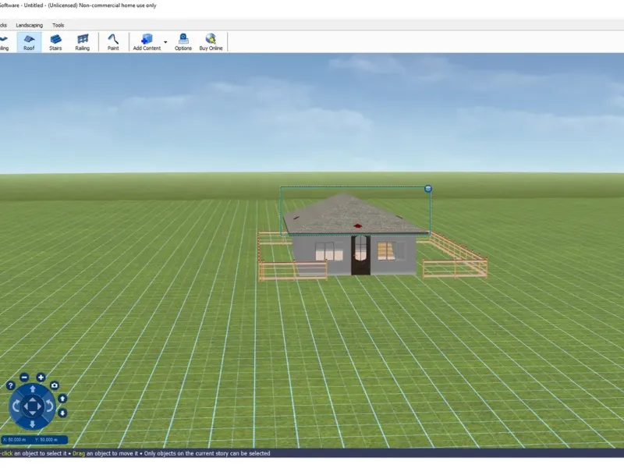Click the roof selection handle icon
The image size is (624, 468).
(428, 189)
